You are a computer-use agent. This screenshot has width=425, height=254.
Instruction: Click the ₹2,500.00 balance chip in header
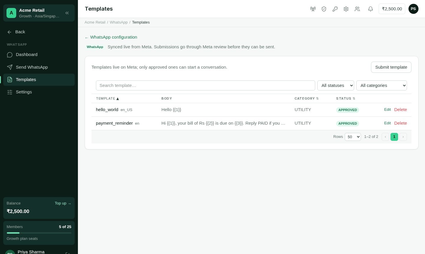click(392, 9)
